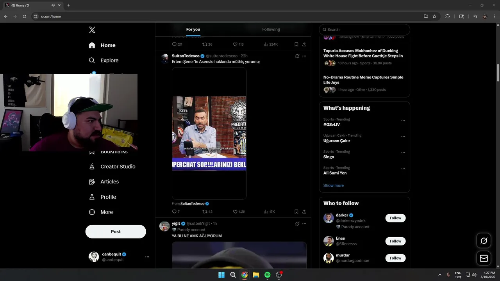Open taskbar Search

pyautogui.click(x=233, y=275)
